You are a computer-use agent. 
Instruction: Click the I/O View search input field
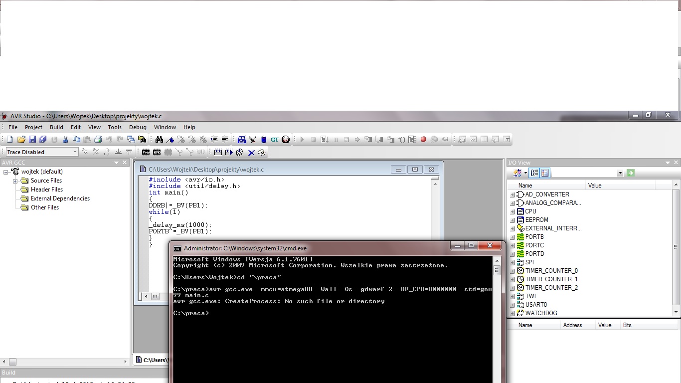pos(584,173)
